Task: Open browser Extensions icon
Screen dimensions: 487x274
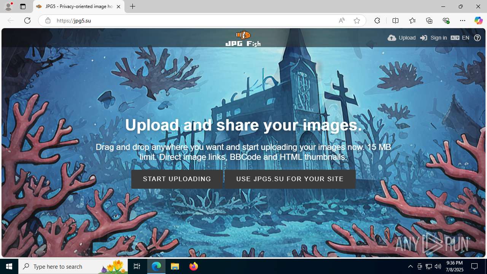Action: [377, 21]
